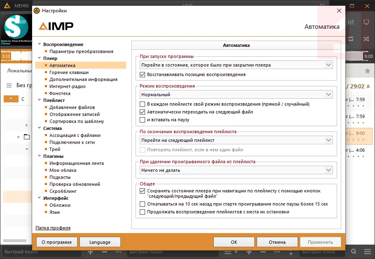Screen dimensions: 375x259
Task: Select Ассоциация с файлами settings page
Action: (75, 135)
